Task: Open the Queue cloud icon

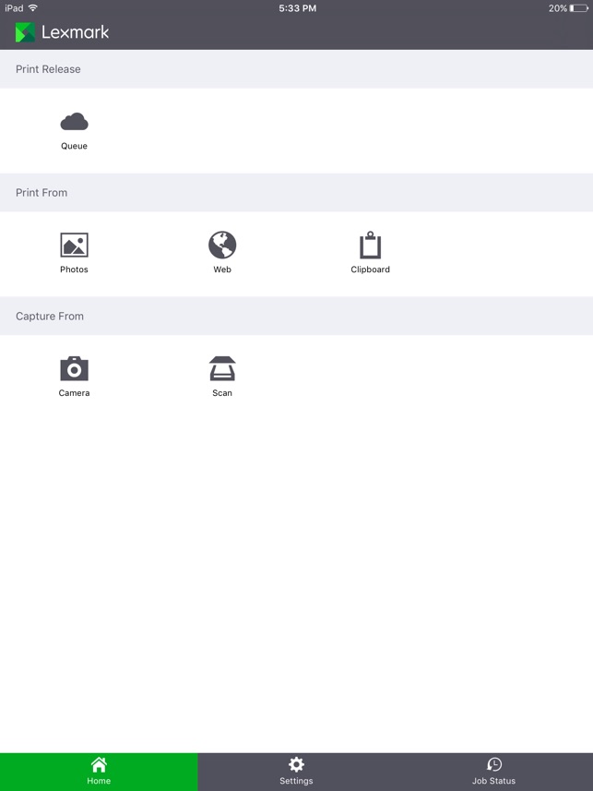Action: (74, 122)
